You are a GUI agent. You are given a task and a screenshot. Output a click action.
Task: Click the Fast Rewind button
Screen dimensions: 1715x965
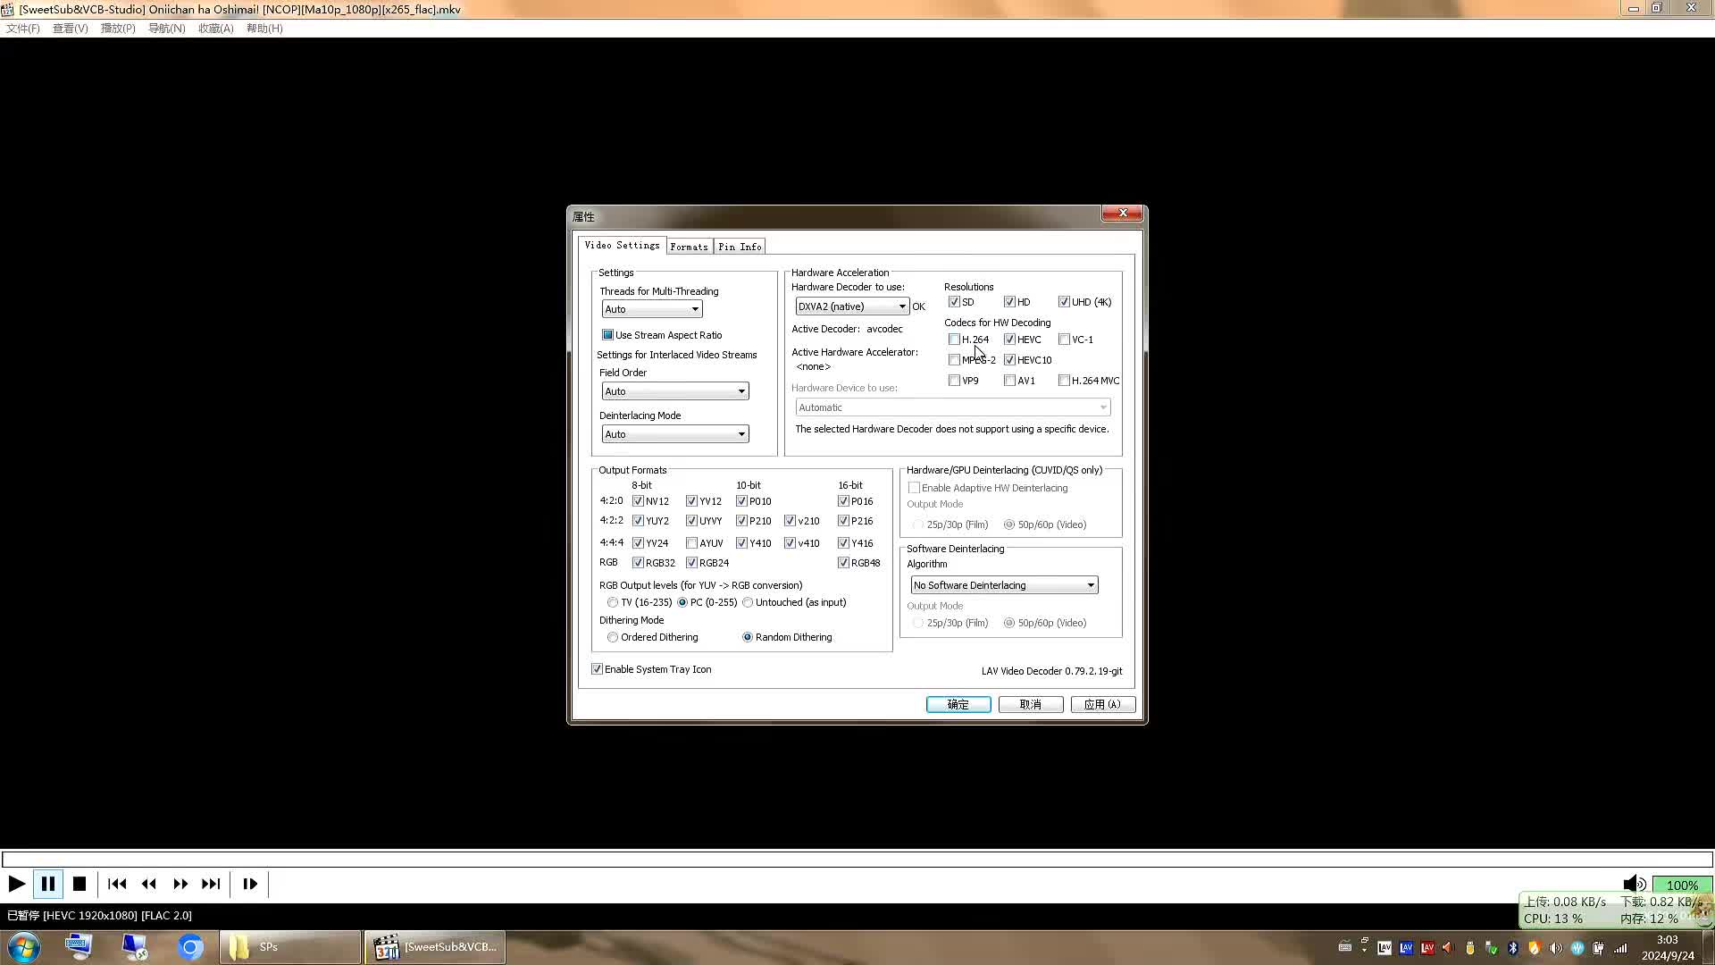[148, 883]
